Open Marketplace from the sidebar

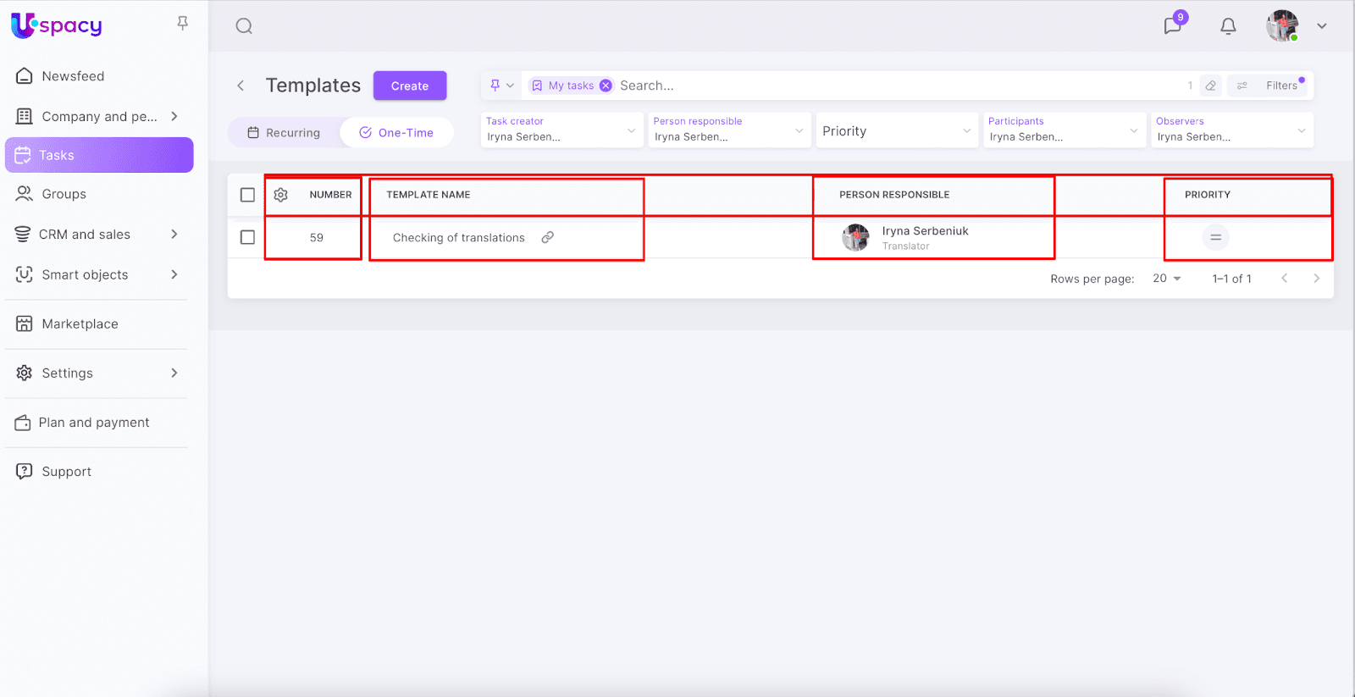[80, 324]
